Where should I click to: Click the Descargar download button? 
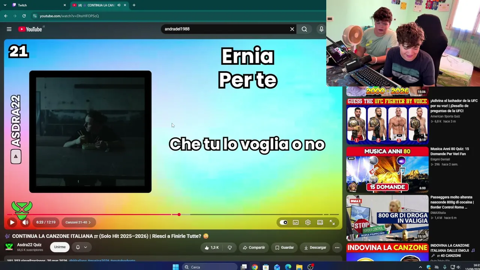[315, 247]
